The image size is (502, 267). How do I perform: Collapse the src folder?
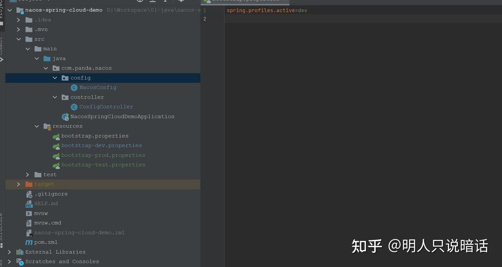(19, 39)
